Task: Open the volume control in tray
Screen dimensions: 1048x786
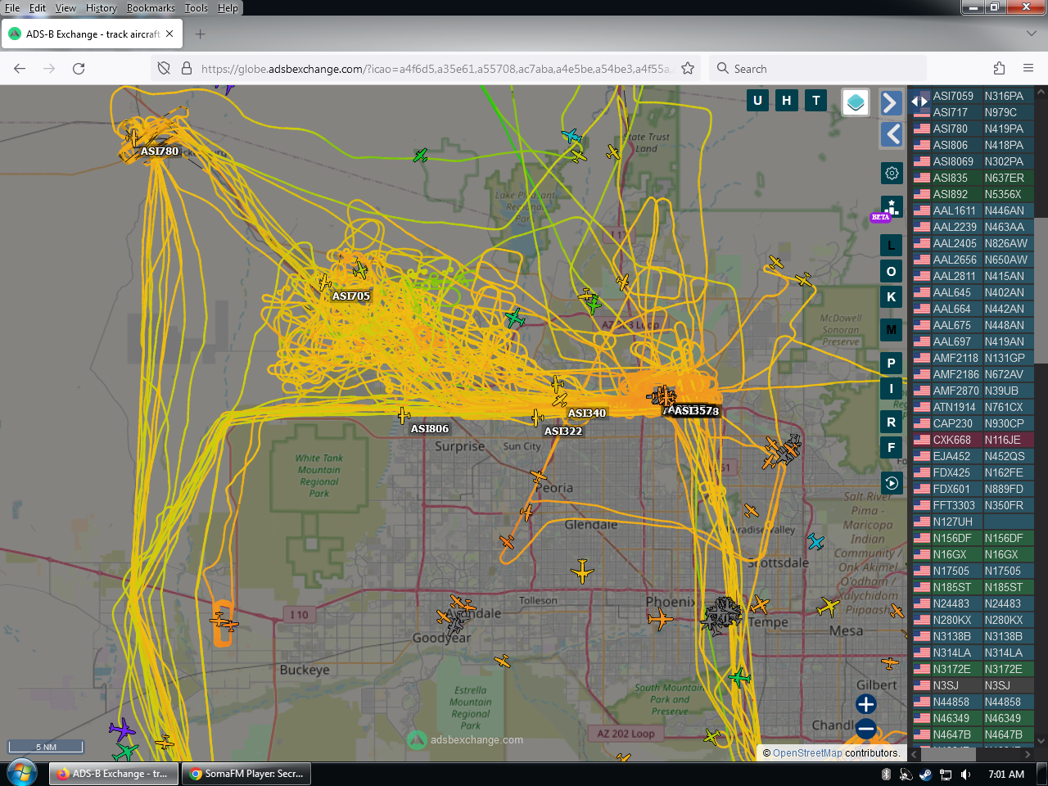Action: 966,775
